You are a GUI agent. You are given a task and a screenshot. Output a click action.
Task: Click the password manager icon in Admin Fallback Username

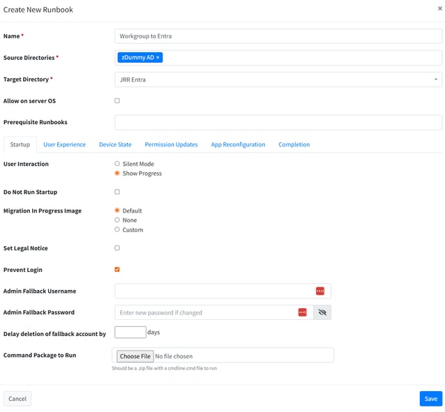(320, 291)
